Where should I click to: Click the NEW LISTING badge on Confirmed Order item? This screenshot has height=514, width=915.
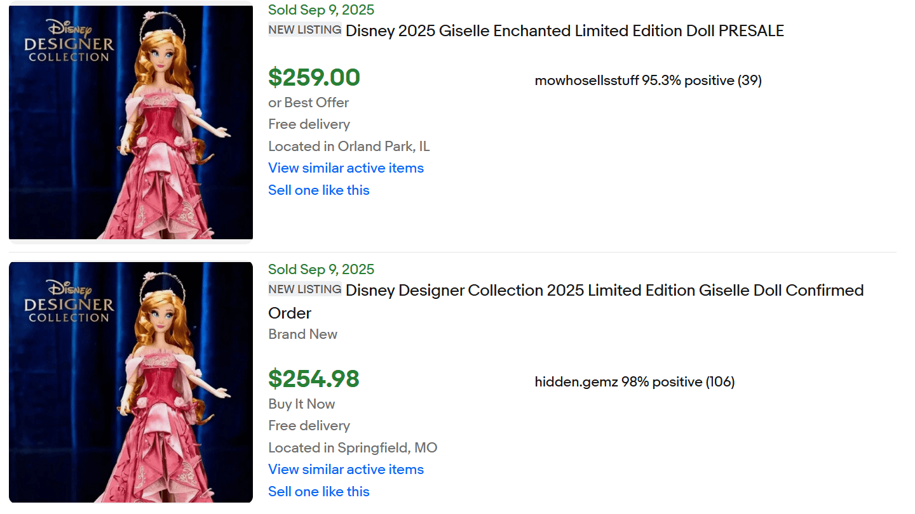tap(304, 289)
